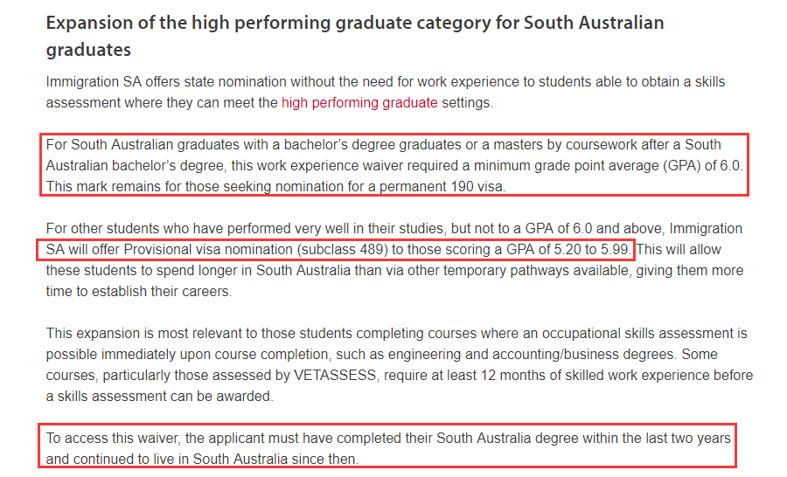Click the line "time to establish their careers."

[x=138, y=292]
